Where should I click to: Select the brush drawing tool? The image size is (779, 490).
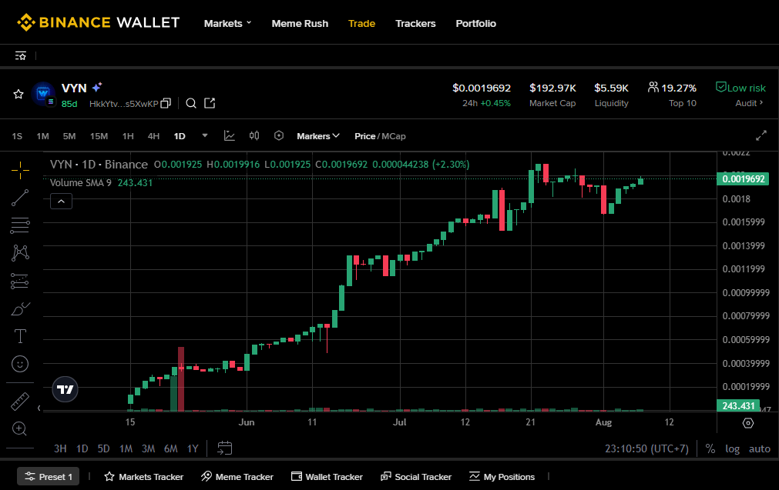click(x=20, y=309)
